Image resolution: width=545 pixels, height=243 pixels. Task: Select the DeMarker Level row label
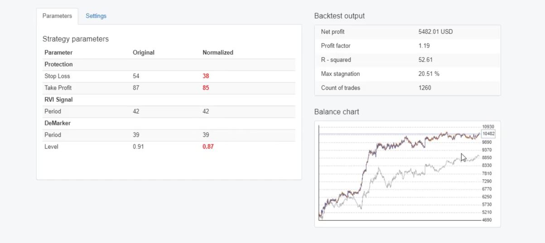(51, 147)
